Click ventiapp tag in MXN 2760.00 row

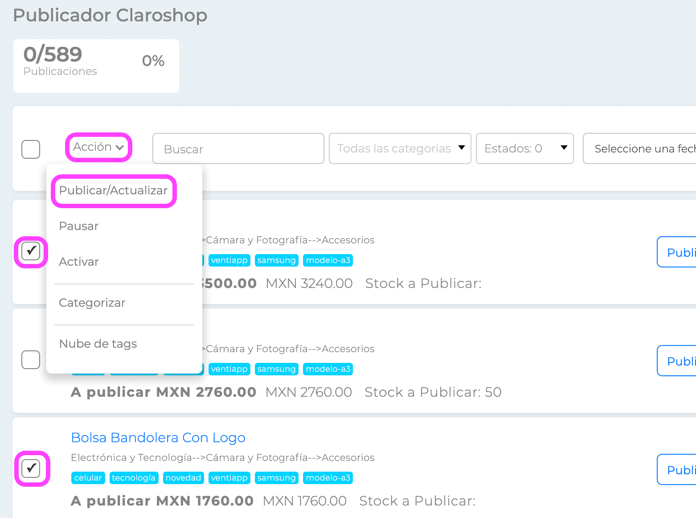[x=229, y=369]
